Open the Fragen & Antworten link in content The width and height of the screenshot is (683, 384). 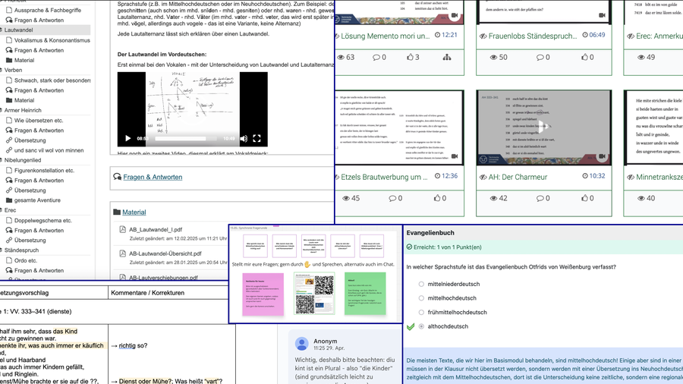pyautogui.click(x=153, y=177)
